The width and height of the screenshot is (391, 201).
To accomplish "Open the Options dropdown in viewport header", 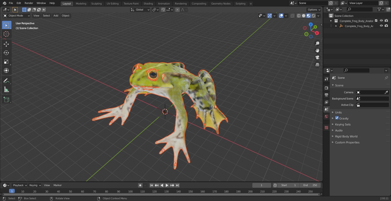I will [314, 10].
